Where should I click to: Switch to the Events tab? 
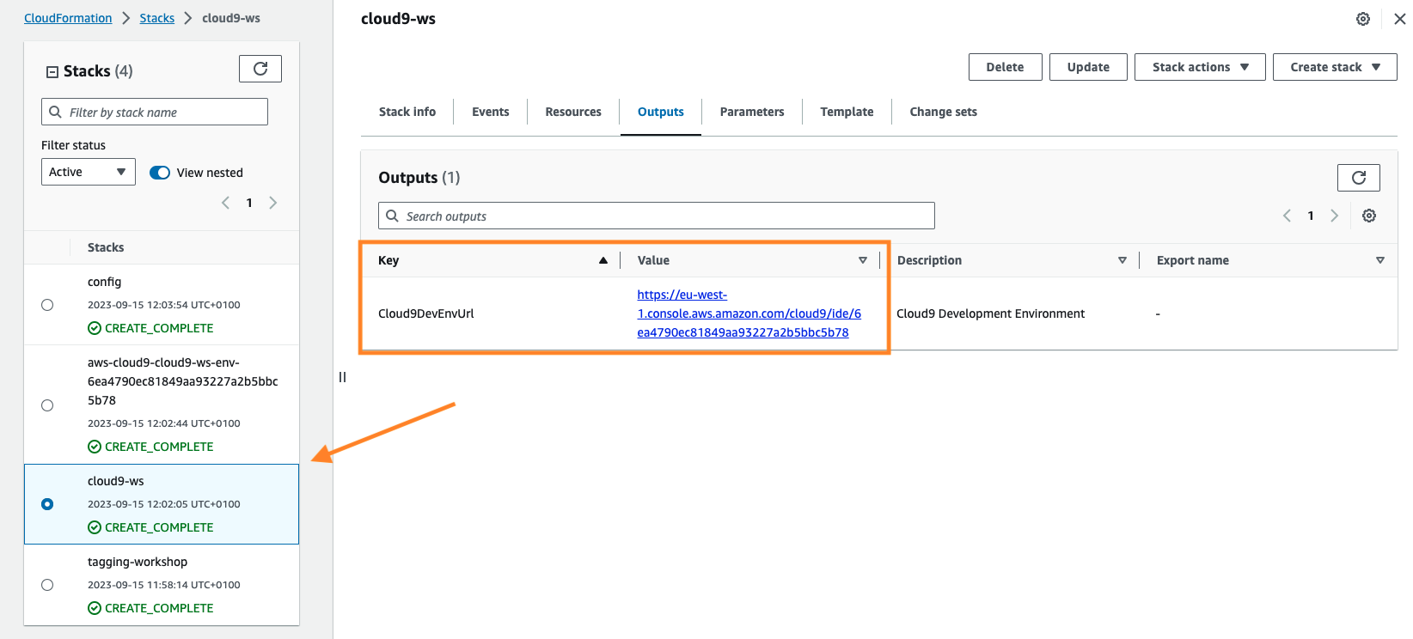pyautogui.click(x=491, y=112)
